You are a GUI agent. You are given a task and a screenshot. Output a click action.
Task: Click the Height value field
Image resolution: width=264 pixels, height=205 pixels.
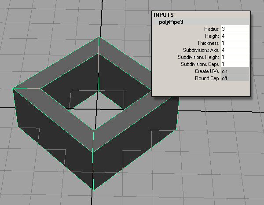click(x=235, y=36)
